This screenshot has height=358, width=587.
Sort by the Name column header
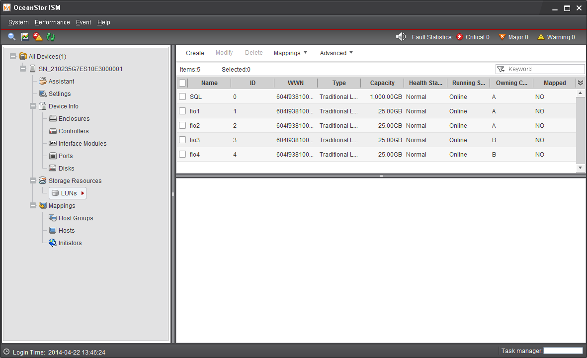(x=209, y=83)
